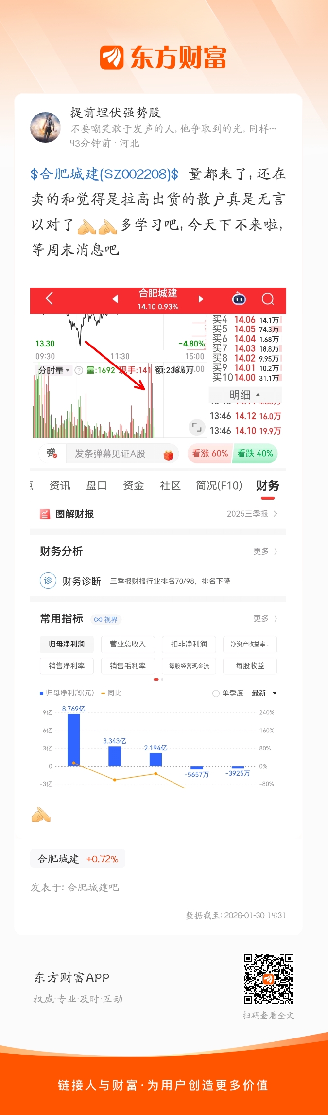Select the 净资产收益率 indicator chip
This screenshot has width=328, height=1115.
point(250,644)
